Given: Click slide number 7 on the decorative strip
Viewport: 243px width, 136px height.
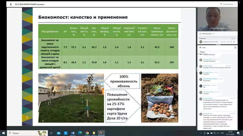Looking at the screenshot, I should (x=27, y=118).
